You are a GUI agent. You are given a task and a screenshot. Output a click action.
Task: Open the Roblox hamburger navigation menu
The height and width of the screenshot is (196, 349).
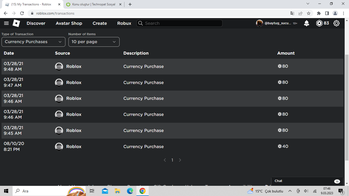click(x=6, y=23)
